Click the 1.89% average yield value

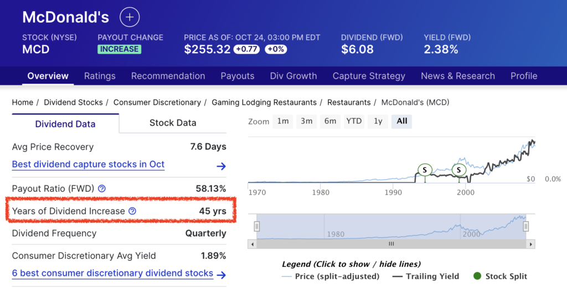[213, 256]
